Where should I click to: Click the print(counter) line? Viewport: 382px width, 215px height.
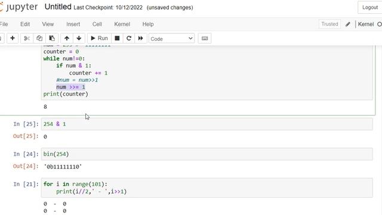click(66, 94)
